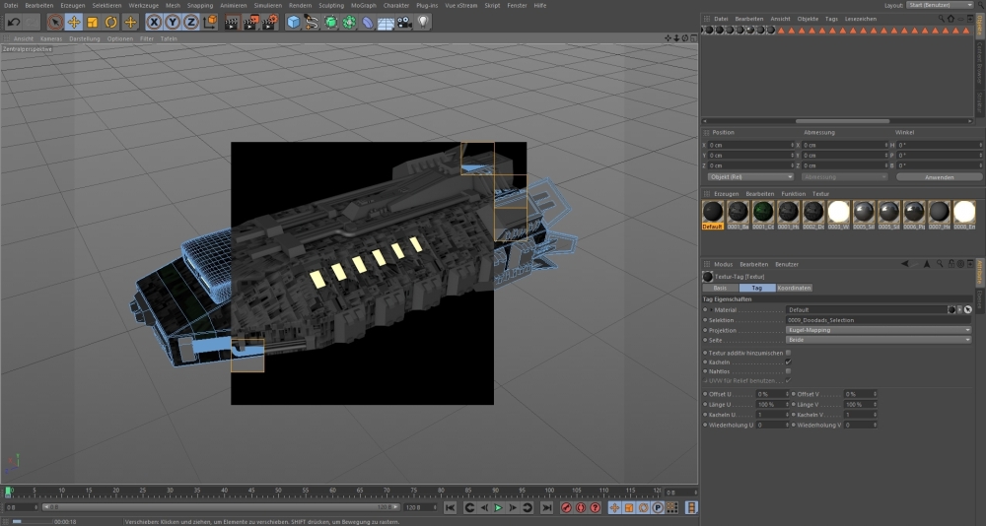This screenshot has width=986, height=526.
Task: Click the Anwenden button
Action: (939, 177)
